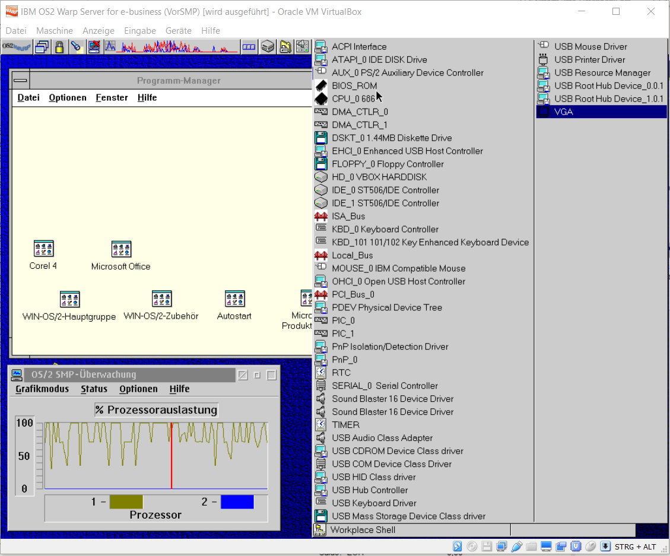This screenshot has height=556, width=670.
Task: Open the VirtualBox Hilfe menu
Action: [x=211, y=31]
